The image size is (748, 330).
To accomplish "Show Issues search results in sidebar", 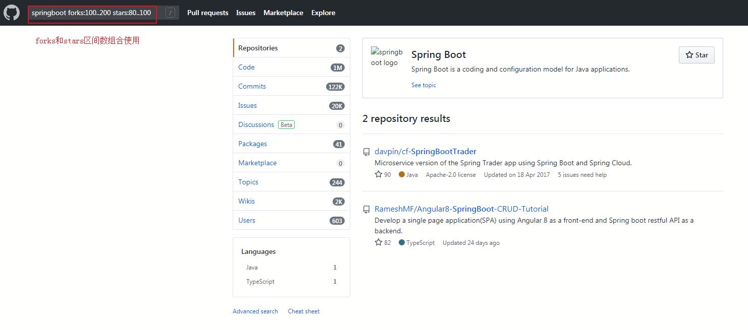I will [291, 105].
